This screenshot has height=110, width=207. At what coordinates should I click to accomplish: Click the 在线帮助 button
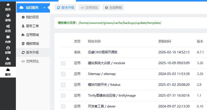(x=113, y=8)
